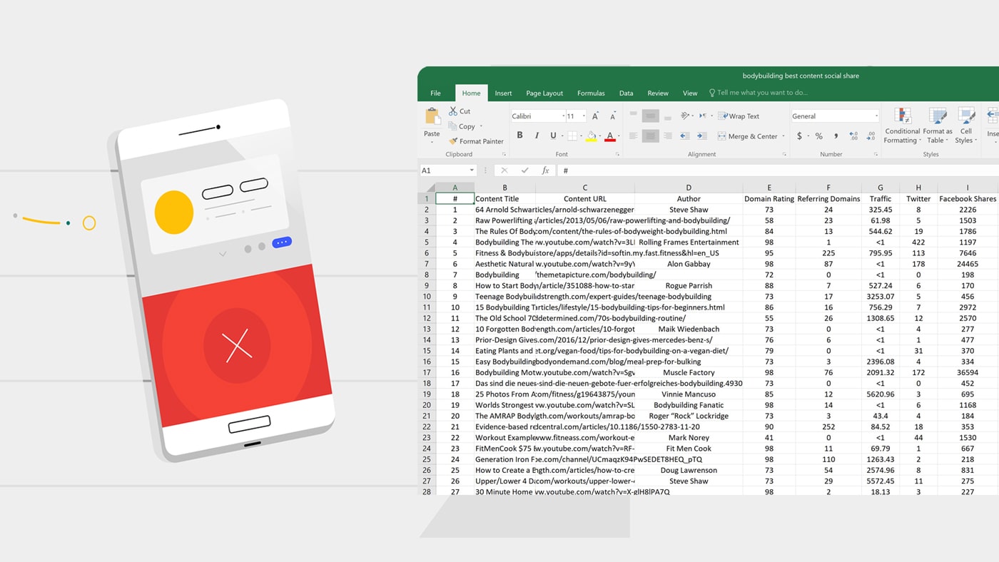Apply the red font color A

[610, 136]
